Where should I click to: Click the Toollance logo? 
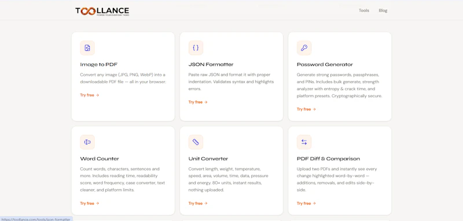point(102,11)
